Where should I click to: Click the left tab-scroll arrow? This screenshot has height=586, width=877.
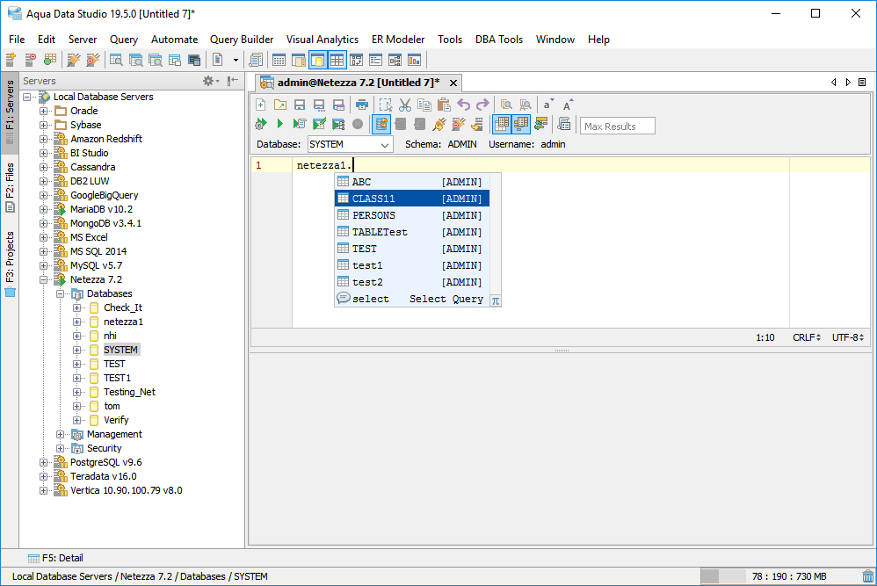(833, 83)
